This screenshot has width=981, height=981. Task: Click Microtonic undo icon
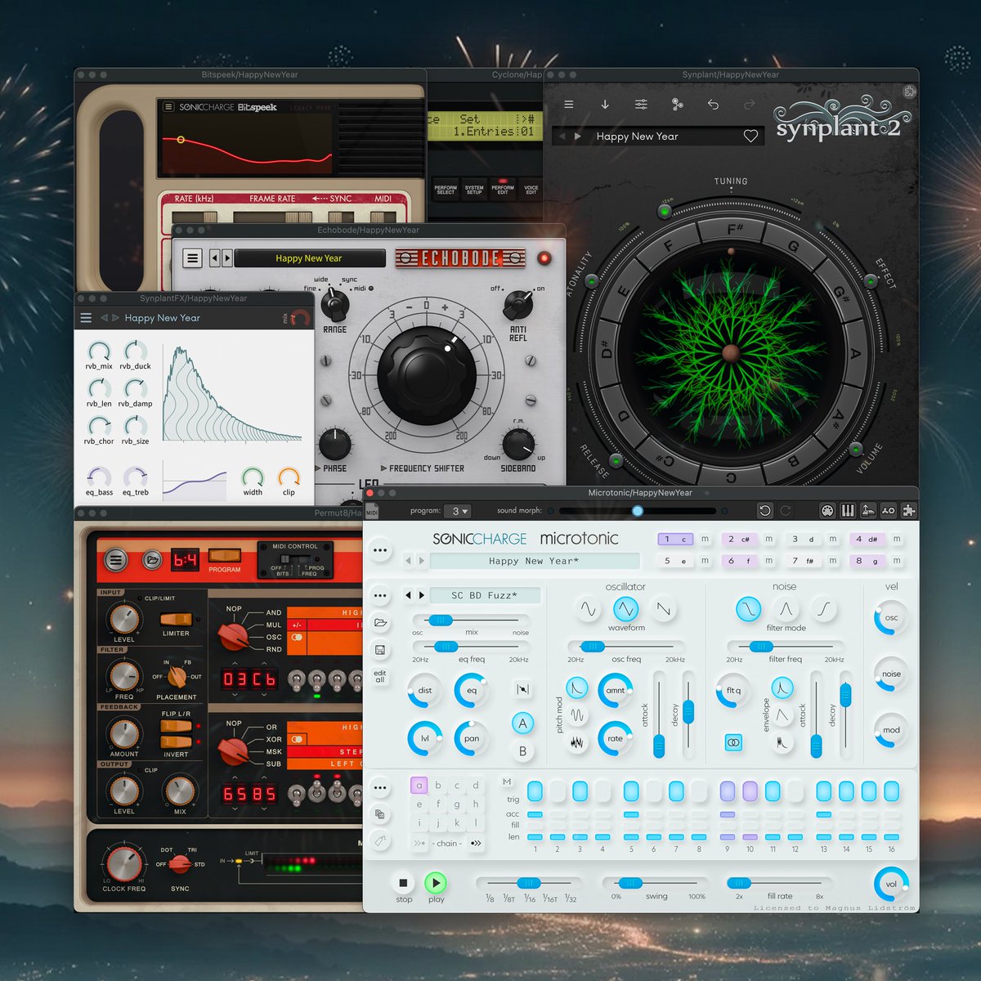[x=764, y=510]
